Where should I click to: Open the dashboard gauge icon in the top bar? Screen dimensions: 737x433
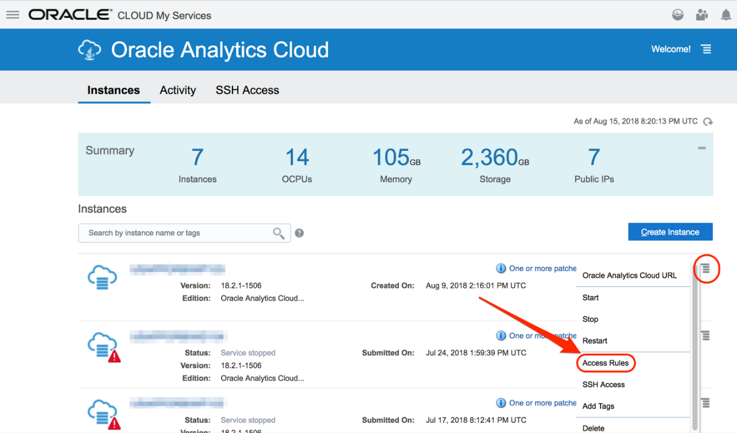pos(677,15)
